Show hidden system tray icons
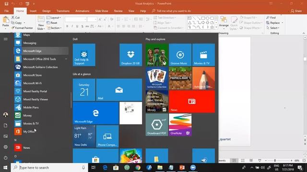The width and height of the screenshot is (307, 172). (x=252, y=168)
